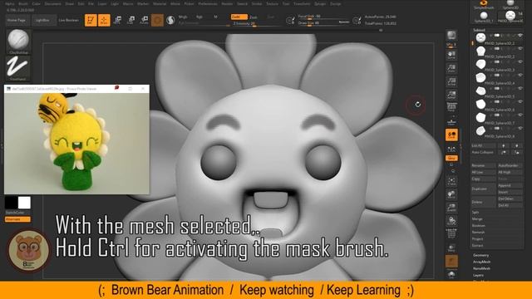The image size is (532, 299).
Task: Click the Duplicate subtool button
Action: tap(483, 189)
